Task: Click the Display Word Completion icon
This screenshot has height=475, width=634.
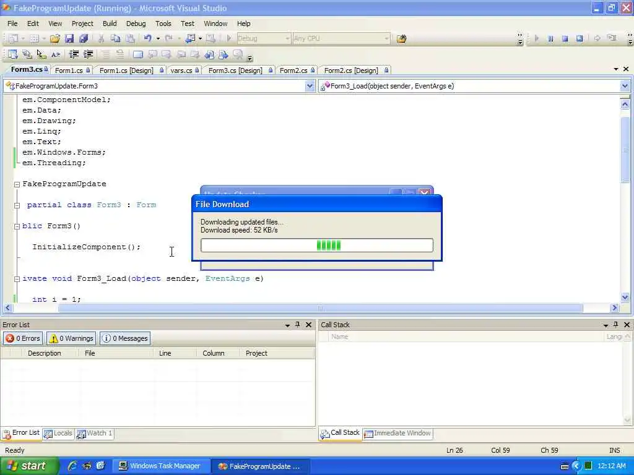Action: click(55, 54)
